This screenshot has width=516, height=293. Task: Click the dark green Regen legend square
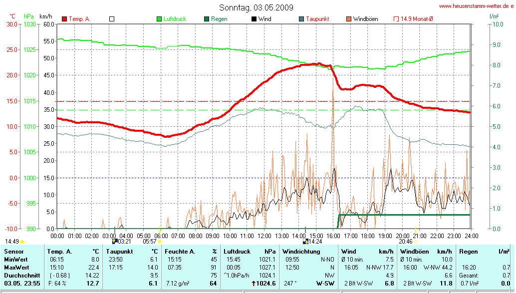[206, 19]
